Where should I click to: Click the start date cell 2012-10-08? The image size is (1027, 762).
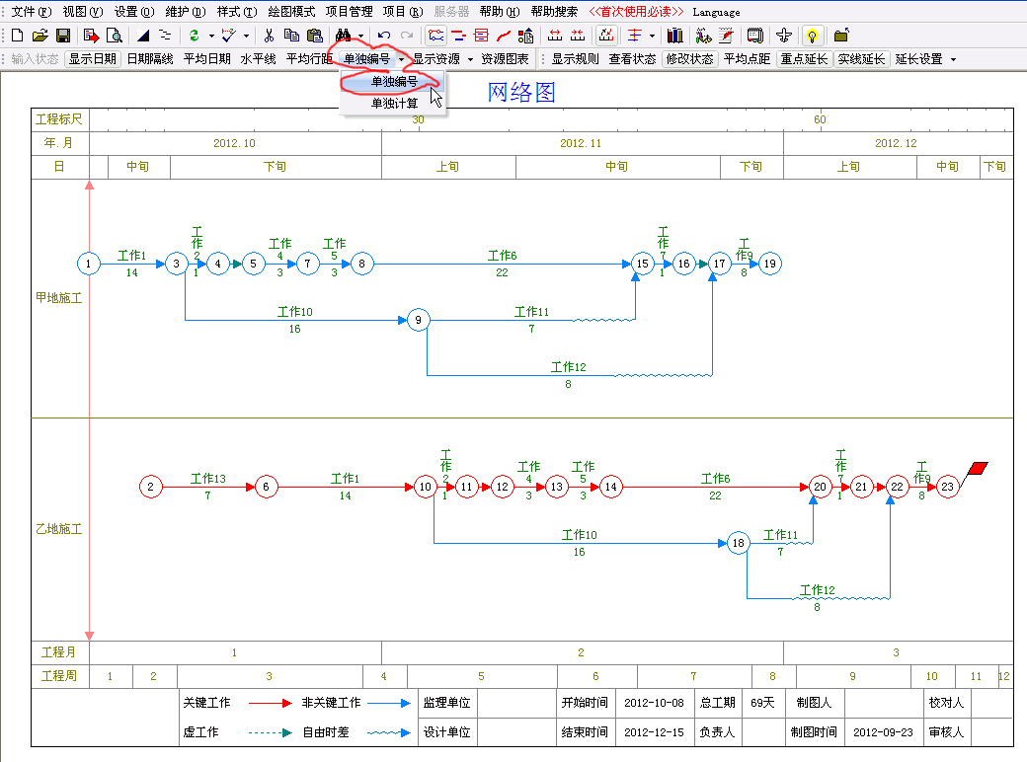tap(654, 703)
